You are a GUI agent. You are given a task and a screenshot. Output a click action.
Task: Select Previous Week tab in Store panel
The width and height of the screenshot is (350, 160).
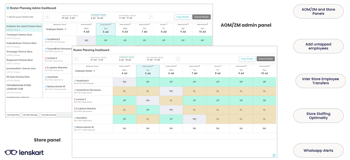coord(99,58)
